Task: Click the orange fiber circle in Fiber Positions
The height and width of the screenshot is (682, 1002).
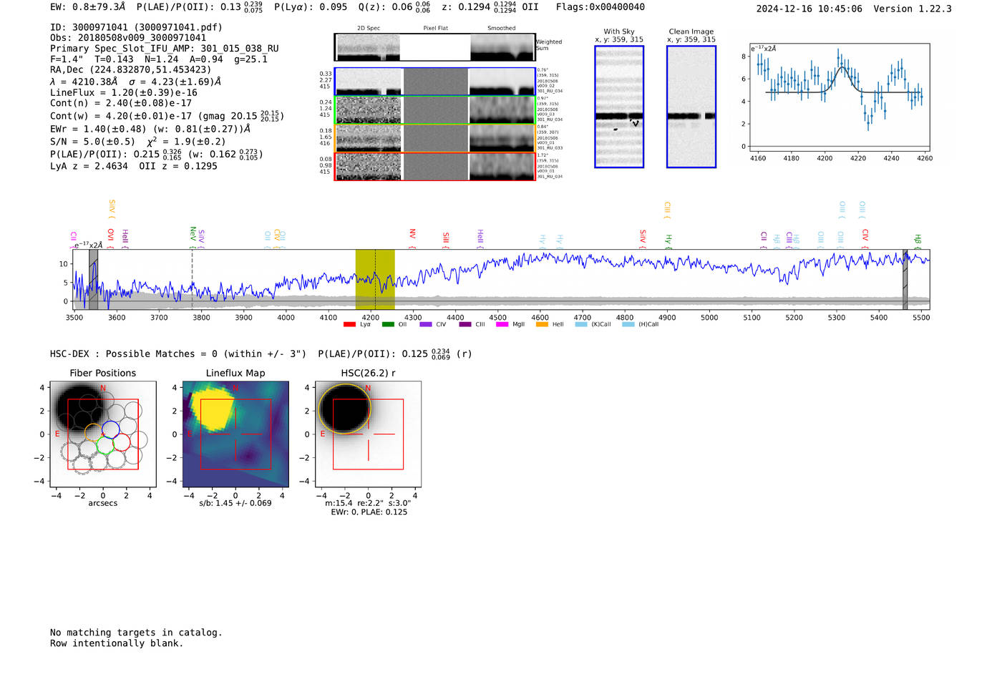Action: 94,433
